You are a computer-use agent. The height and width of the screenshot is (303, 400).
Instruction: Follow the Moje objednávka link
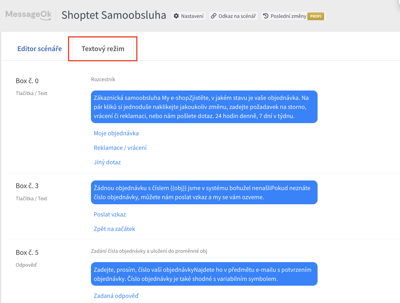[x=116, y=133]
